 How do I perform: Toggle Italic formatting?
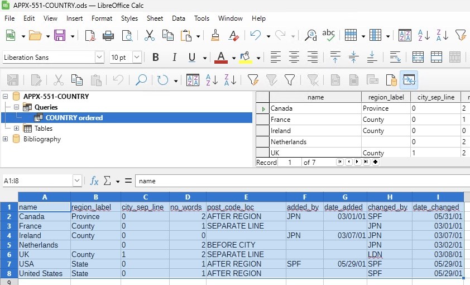(x=174, y=57)
